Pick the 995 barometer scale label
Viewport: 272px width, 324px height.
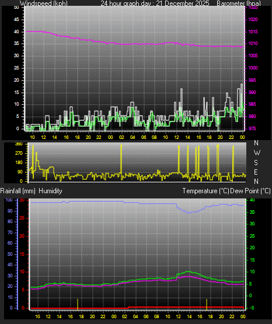pos(252,80)
